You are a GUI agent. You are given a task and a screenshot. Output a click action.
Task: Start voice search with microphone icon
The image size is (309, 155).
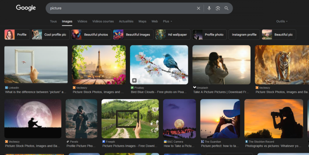pyautogui.click(x=209, y=8)
